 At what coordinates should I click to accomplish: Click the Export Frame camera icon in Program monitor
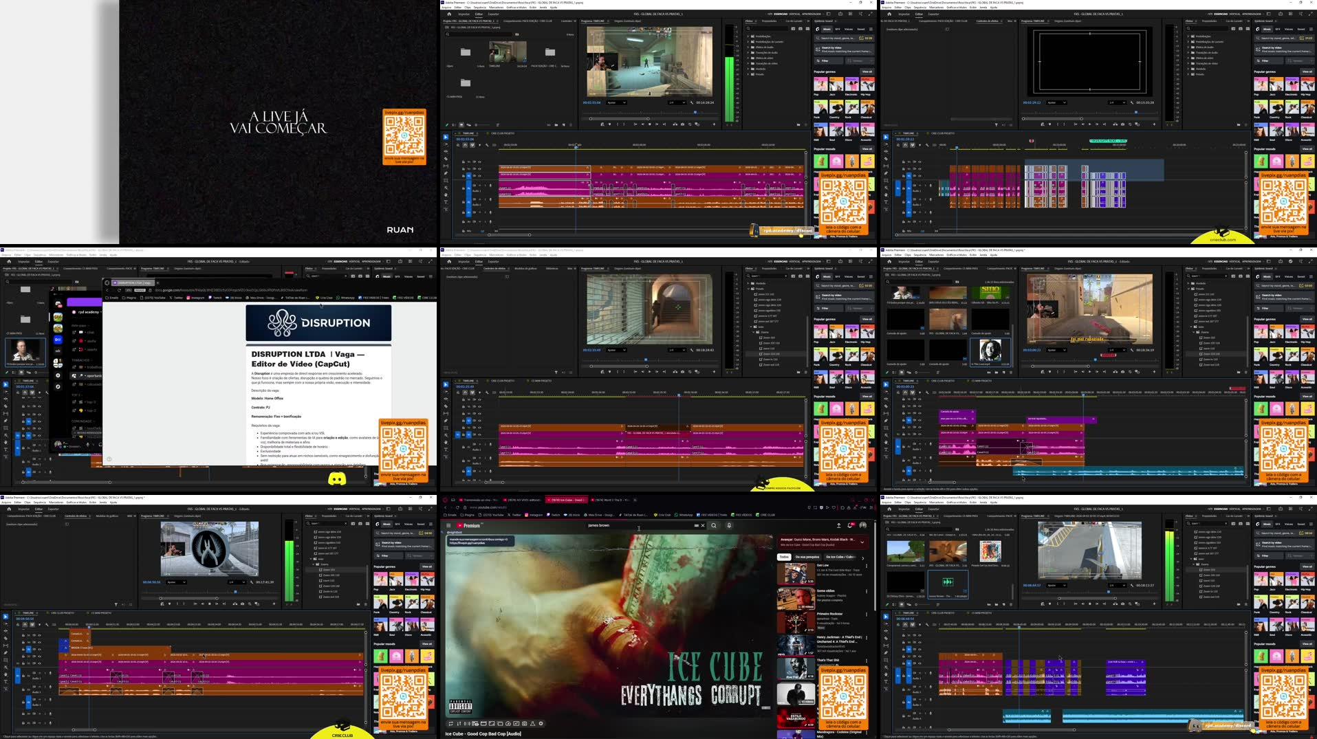(x=682, y=124)
